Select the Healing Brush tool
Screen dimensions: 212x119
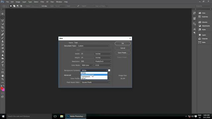tap(2, 34)
